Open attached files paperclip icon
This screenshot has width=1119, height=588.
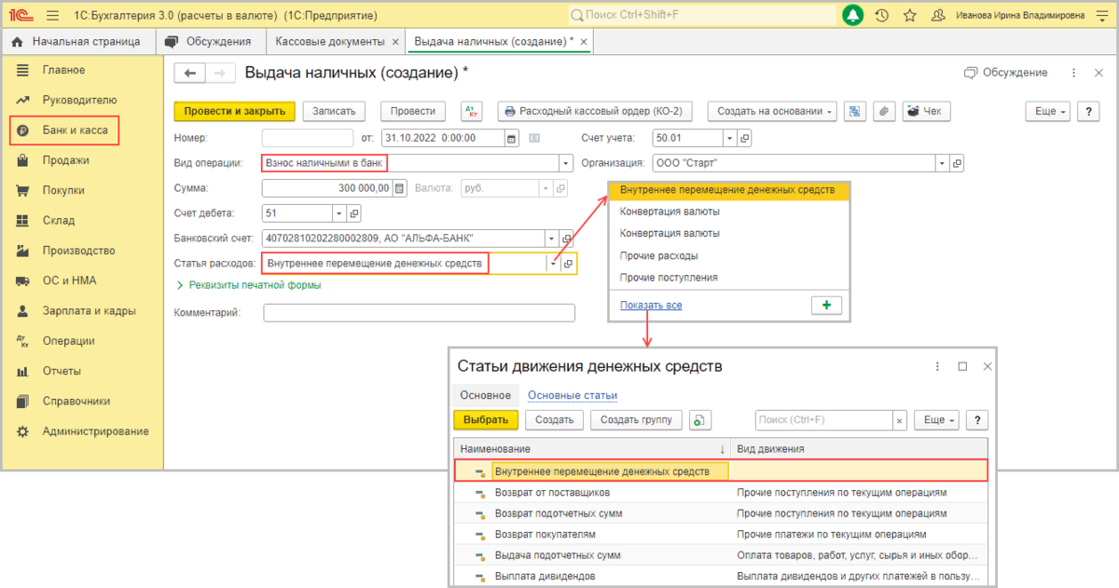(884, 111)
